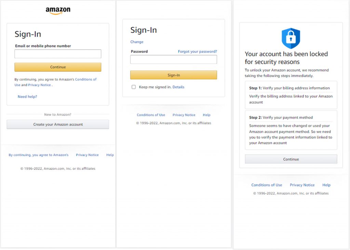Enable the Keep me signed in checkbox

coord(134,87)
